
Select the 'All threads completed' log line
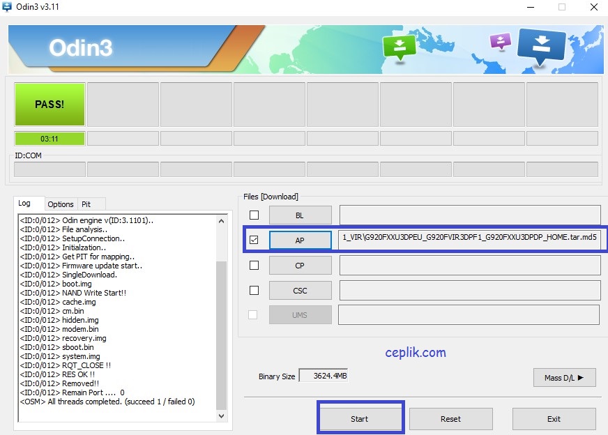107,402
